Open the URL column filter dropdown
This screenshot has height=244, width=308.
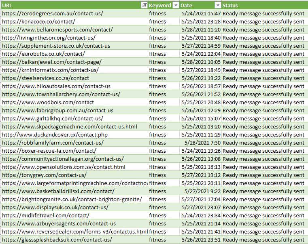click(x=144, y=6)
